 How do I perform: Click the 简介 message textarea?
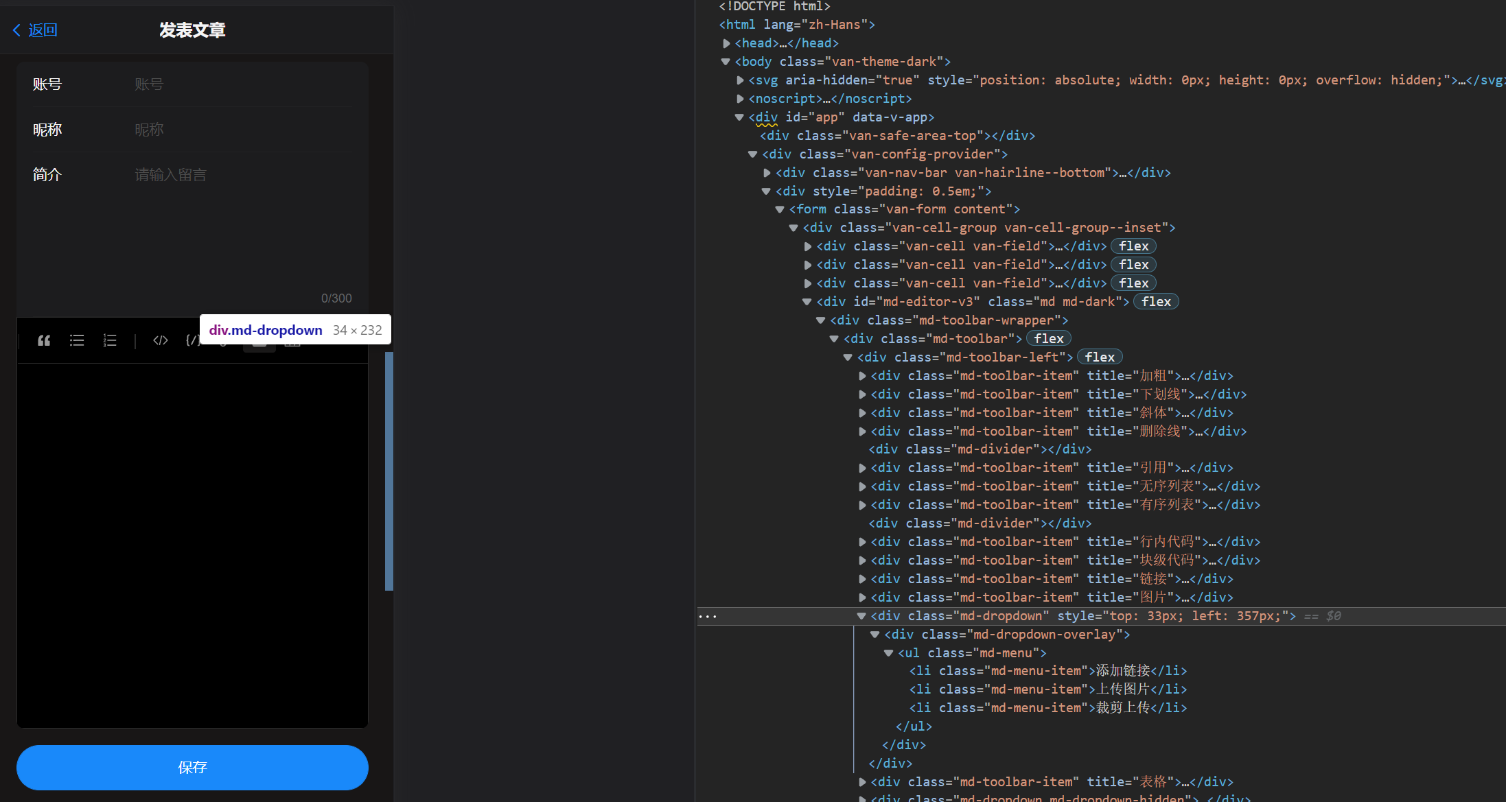coord(243,226)
